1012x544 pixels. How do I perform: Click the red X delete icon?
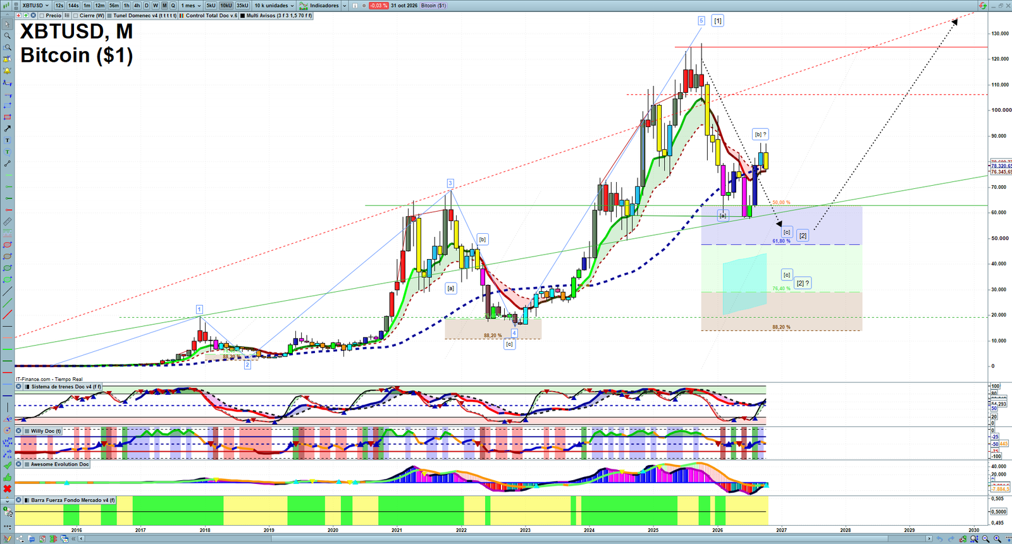click(7, 488)
